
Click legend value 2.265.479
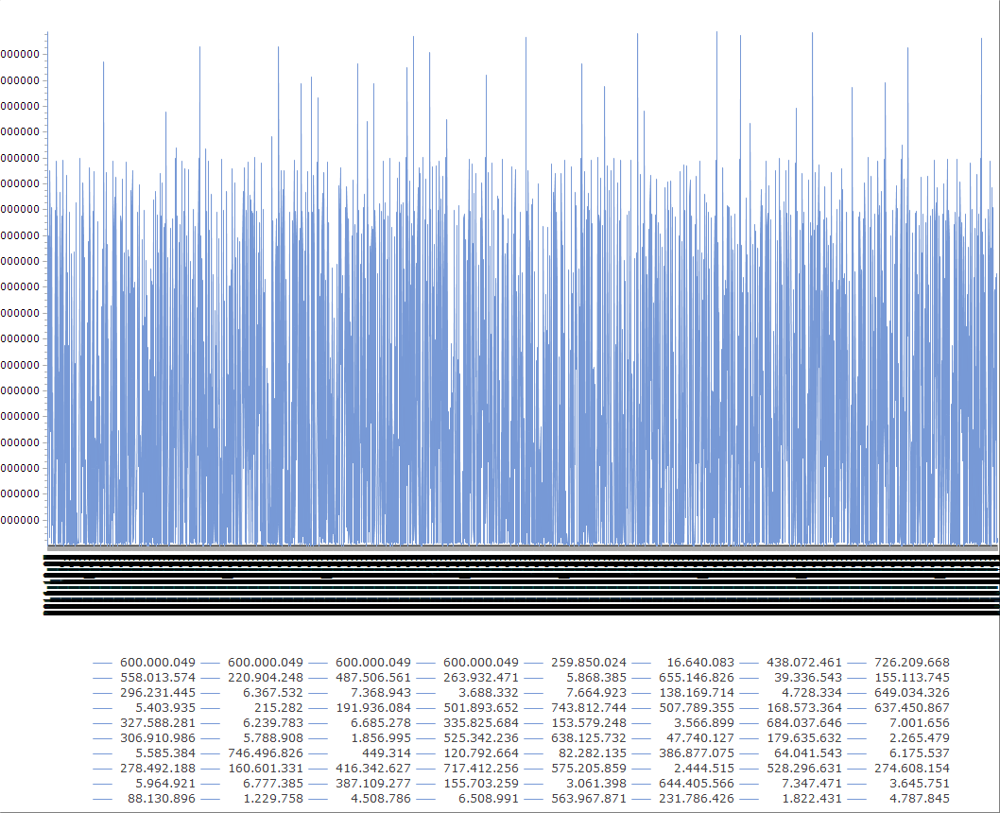click(x=920, y=737)
